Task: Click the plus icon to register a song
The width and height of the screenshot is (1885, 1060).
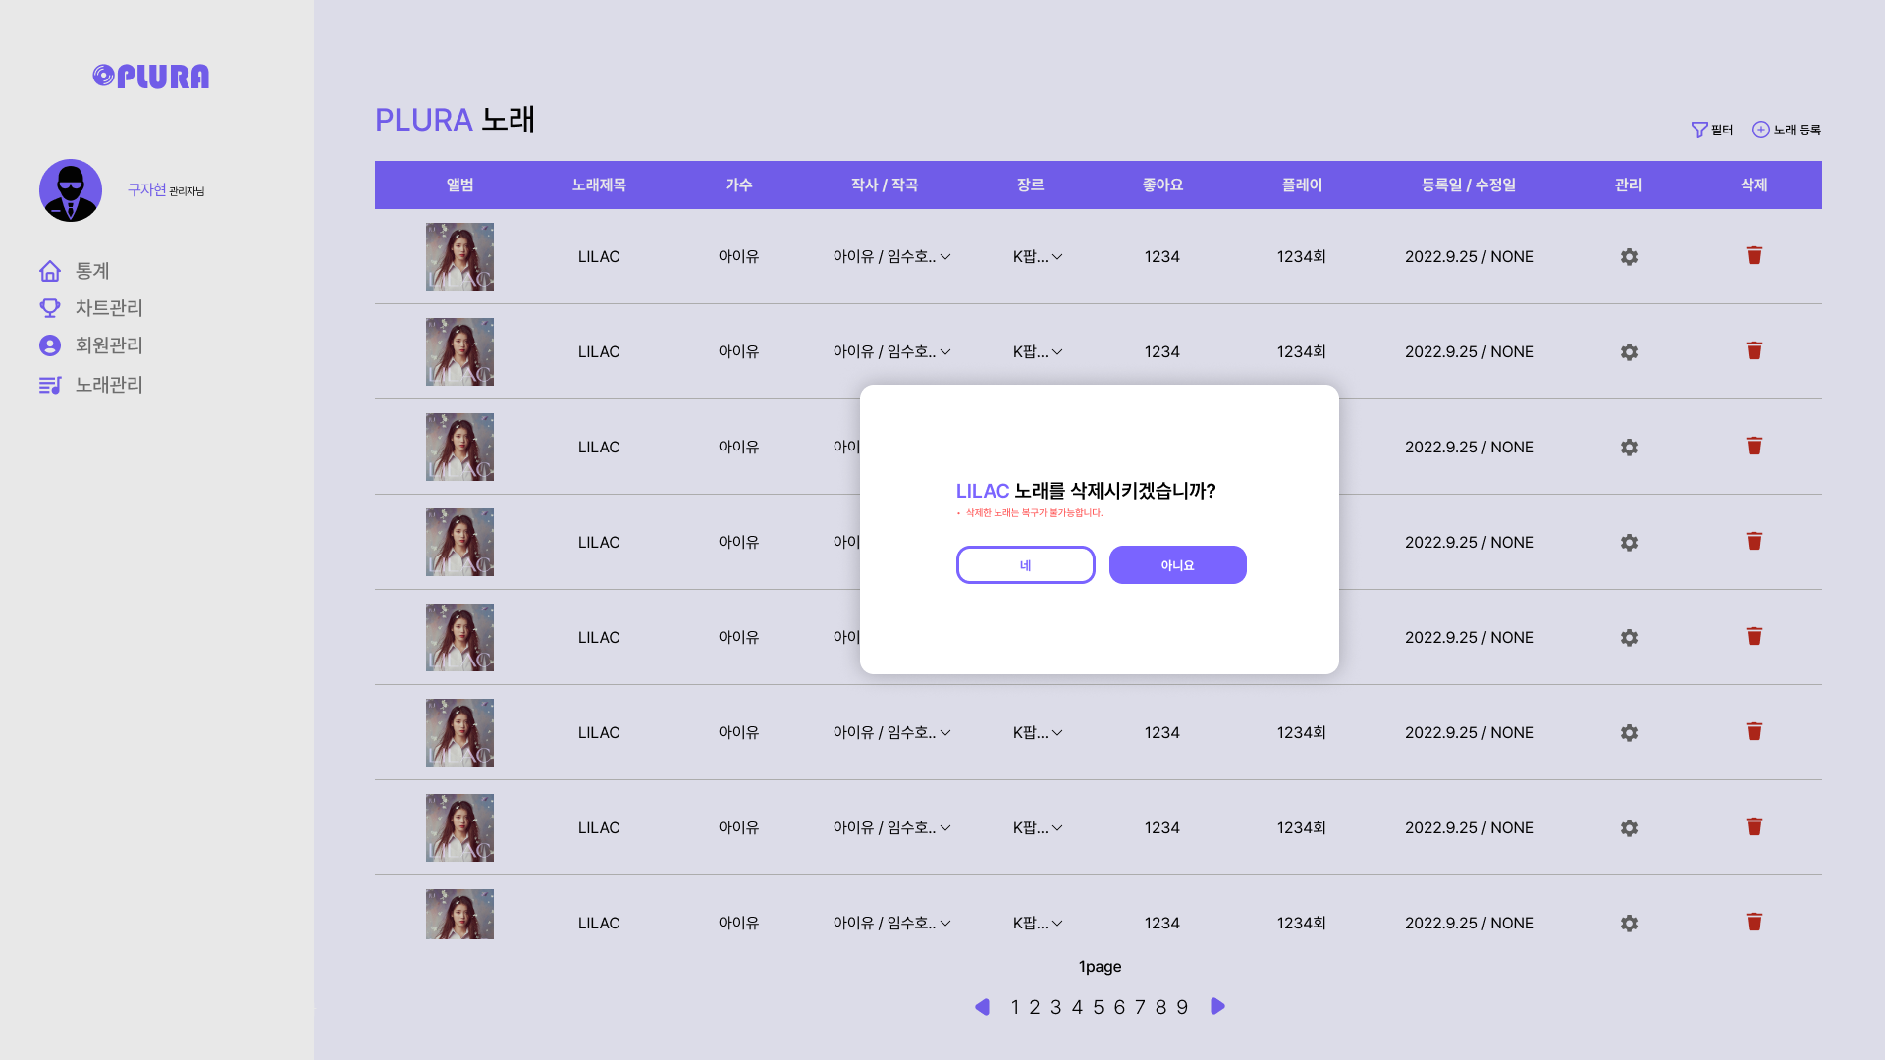Action: (1761, 130)
